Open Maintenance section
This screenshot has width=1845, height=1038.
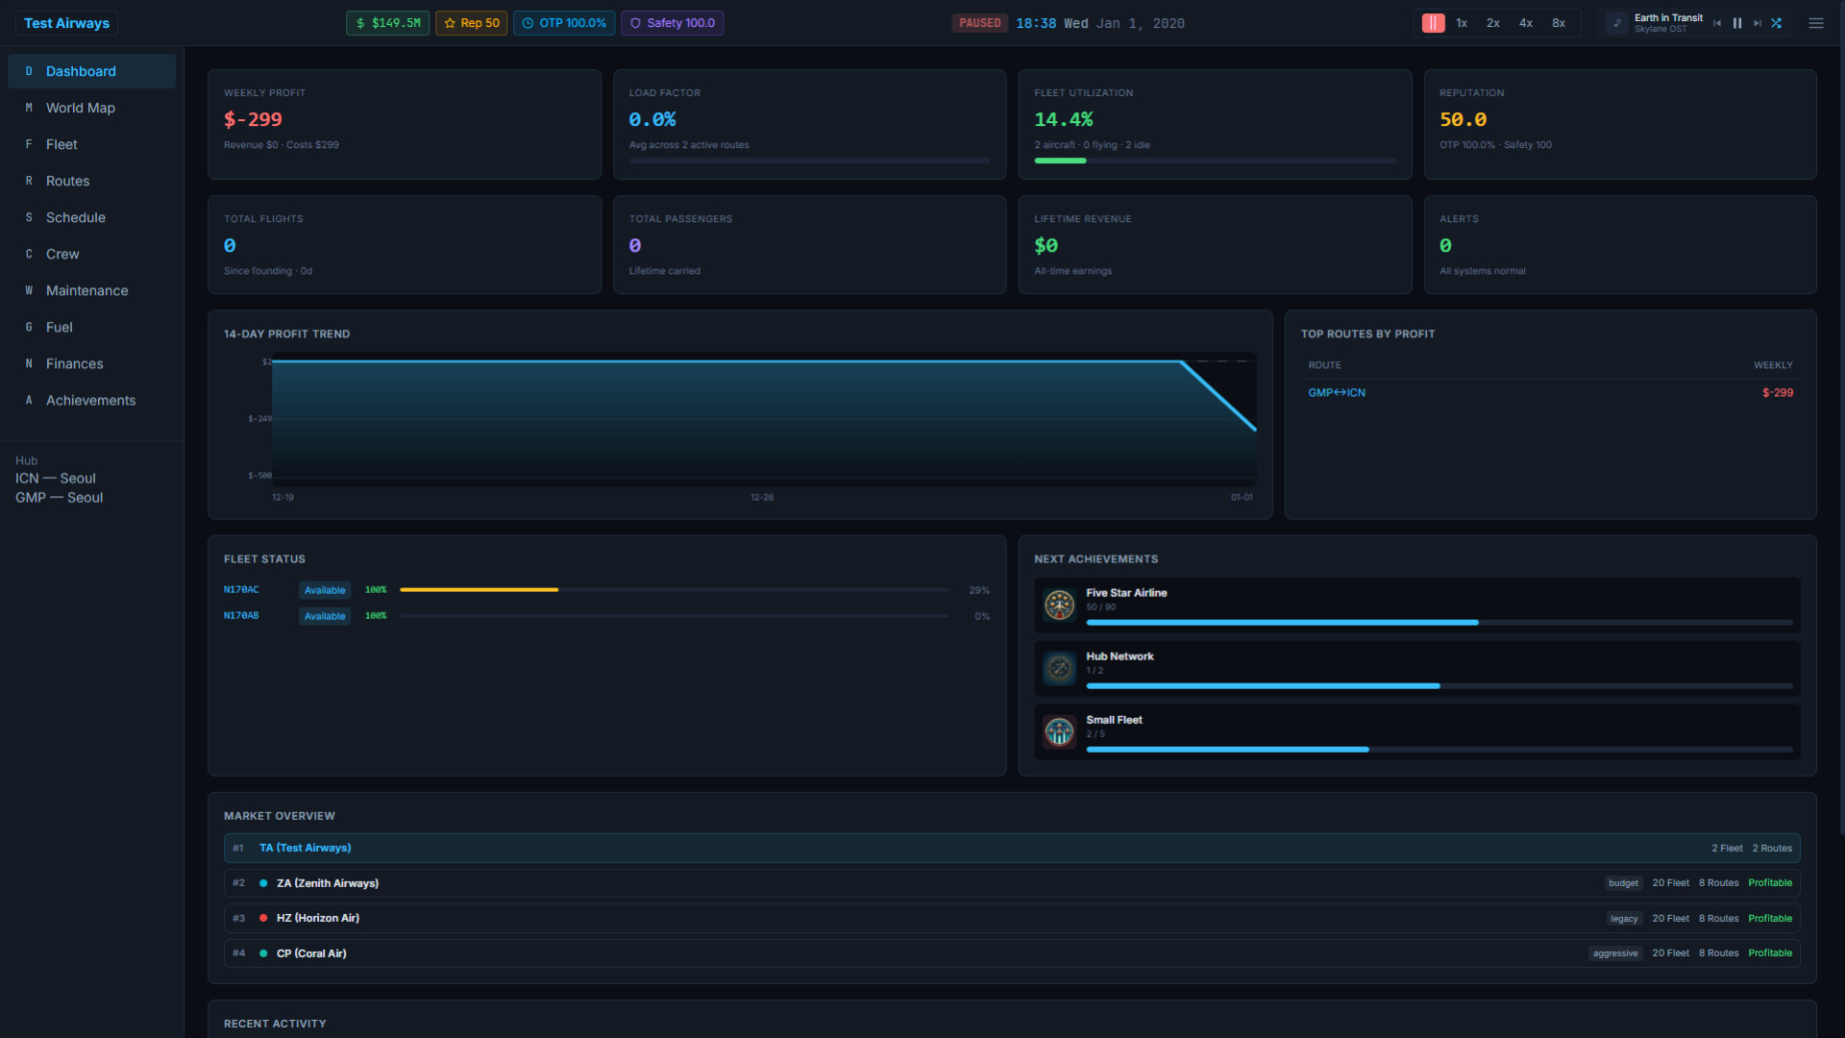[x=91, y=290]
